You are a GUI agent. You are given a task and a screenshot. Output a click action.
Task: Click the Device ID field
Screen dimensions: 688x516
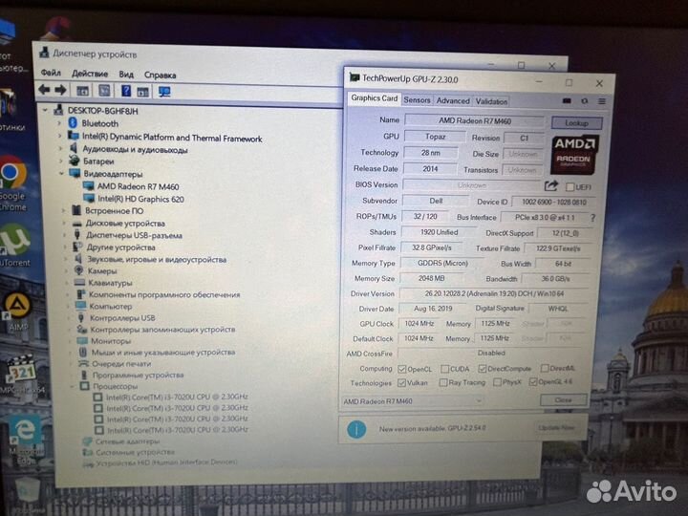click(553, 202)
